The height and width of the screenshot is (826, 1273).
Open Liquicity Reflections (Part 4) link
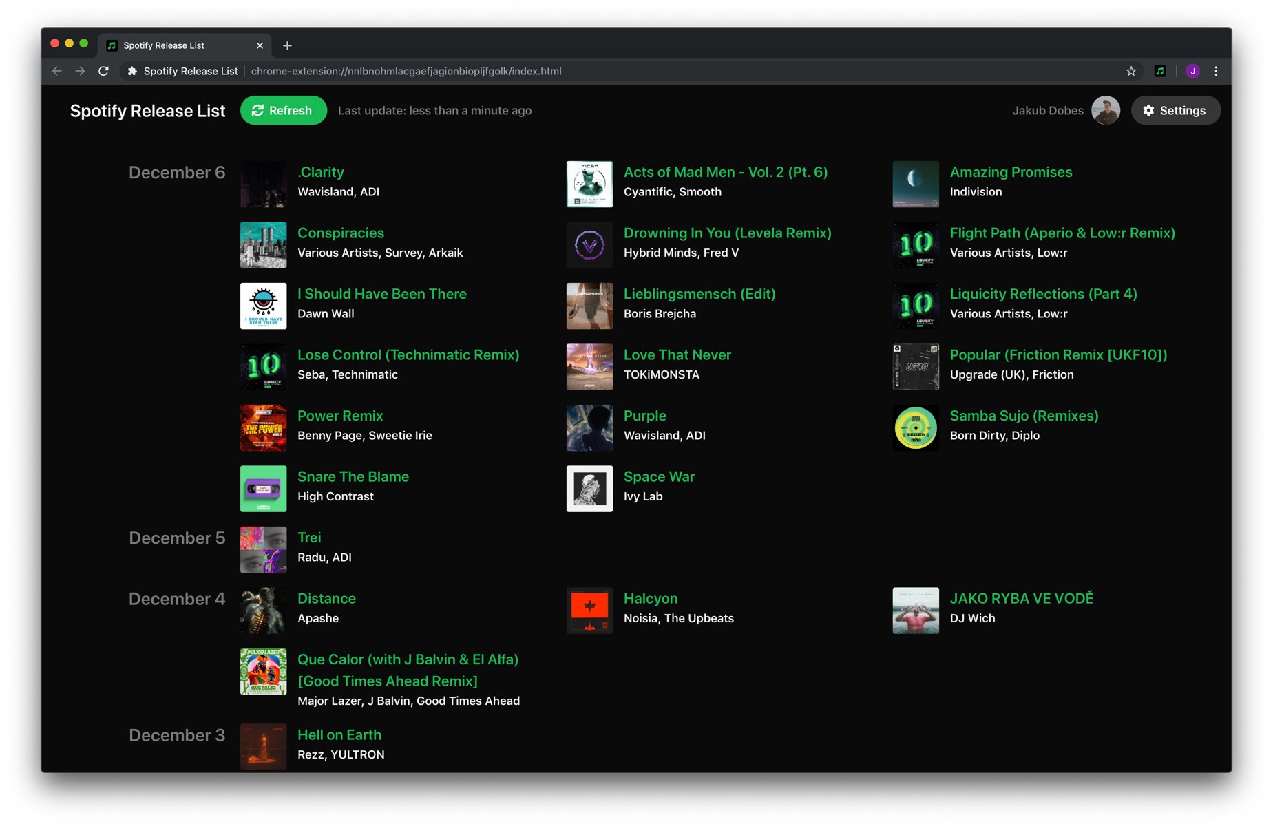point(1043,294)
